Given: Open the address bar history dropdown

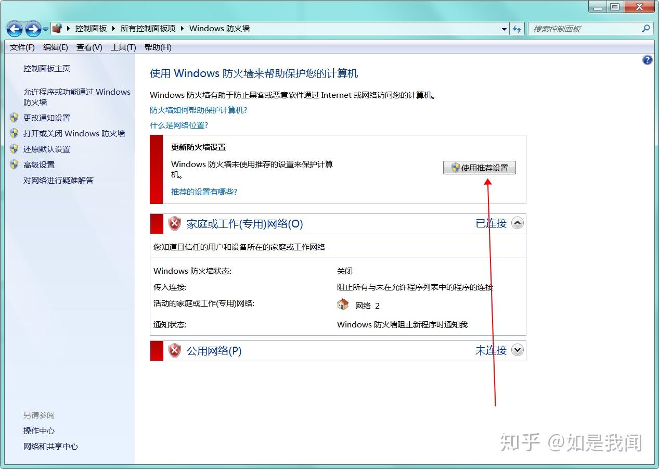Looking at the screenshot, I should coord(504,29).
